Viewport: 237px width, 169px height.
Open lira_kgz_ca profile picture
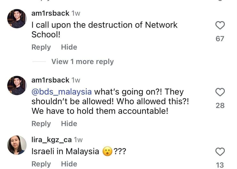point(17,145)
